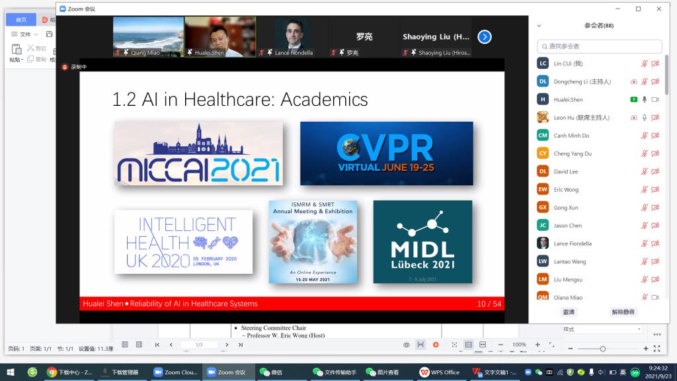The height and width of the screenshot is (381, 677).
Task: Toggle Canh Minh Do's muted microphone icon
Action: pyautogui.click(x=644, y=136)
